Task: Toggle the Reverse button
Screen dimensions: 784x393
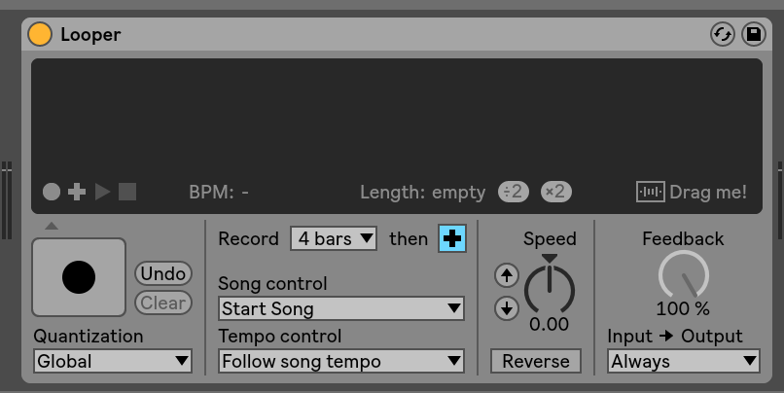Action: tap(536, 361)
